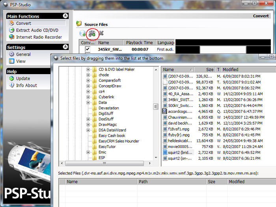Viewport: 276px width, 207px height.
Task: Uncheck the 345kV_SW source file checkbox
Action: click(x=88, y=49)
